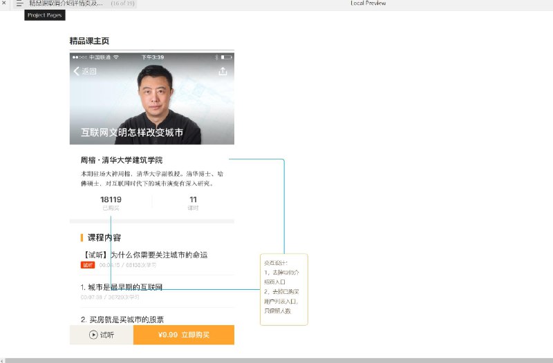The image size is (553, 363).
Task: Close the preview sidebar with the X icon
Action: coord(4,3)
